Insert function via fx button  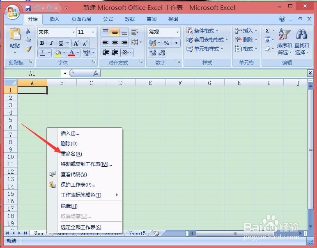point(95,73)
